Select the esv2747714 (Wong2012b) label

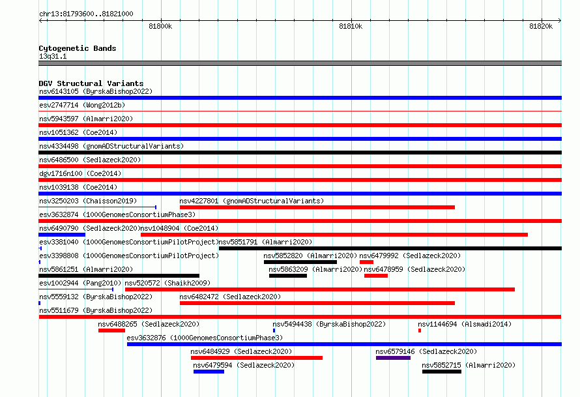point(82,105)
